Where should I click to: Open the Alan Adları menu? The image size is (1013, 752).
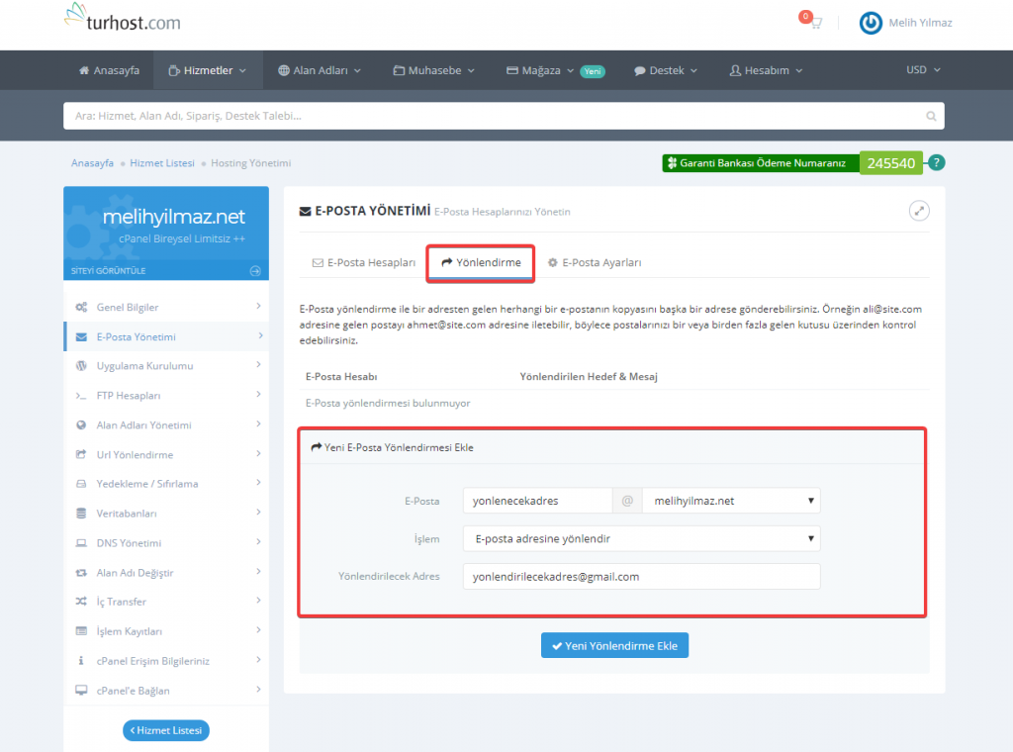(x=320, y=70)
